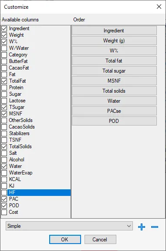166x251 pixels.
Task: Enable the Sugar column checkbox
Action: pyautogui.click(x=4, y=94)
